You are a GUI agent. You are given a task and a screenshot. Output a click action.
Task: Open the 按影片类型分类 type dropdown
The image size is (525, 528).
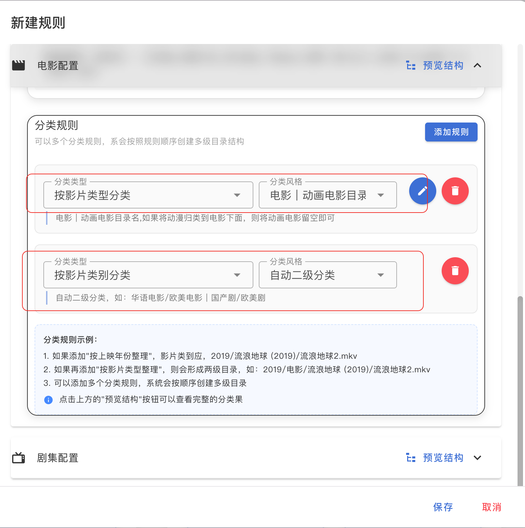pyautogui.click(x=148, y=195)
